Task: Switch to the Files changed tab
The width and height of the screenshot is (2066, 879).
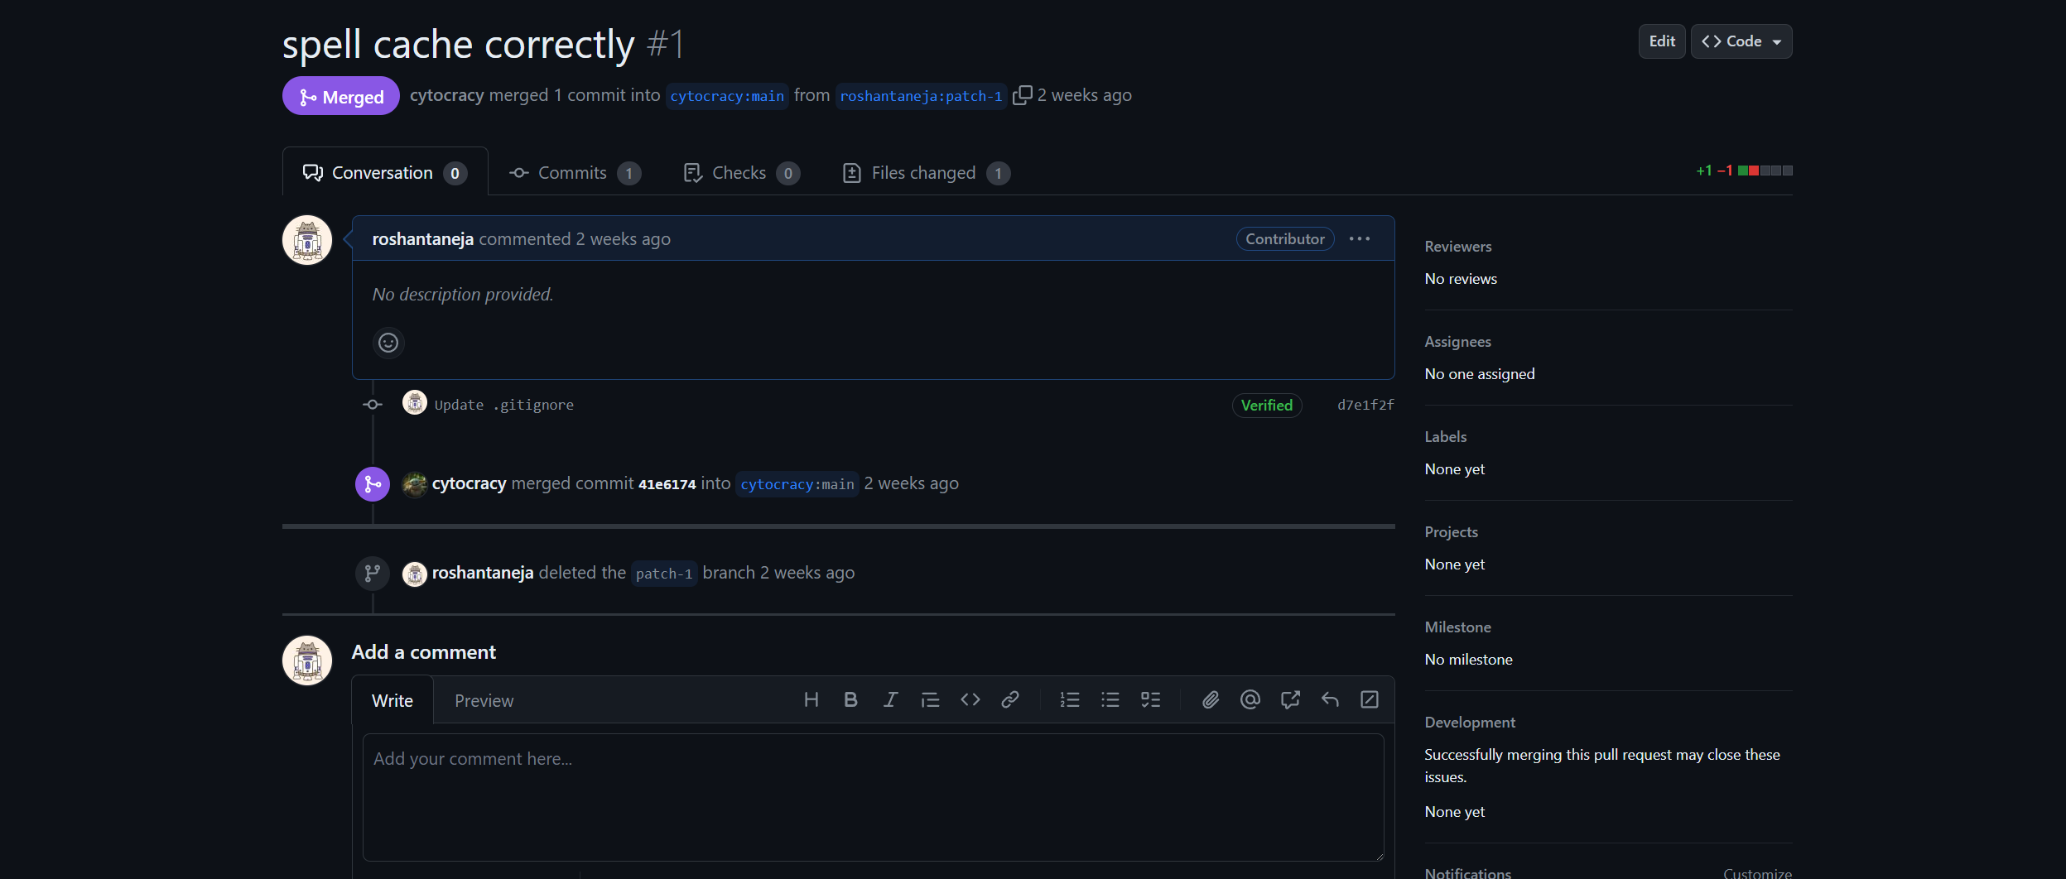Action: 926,173
